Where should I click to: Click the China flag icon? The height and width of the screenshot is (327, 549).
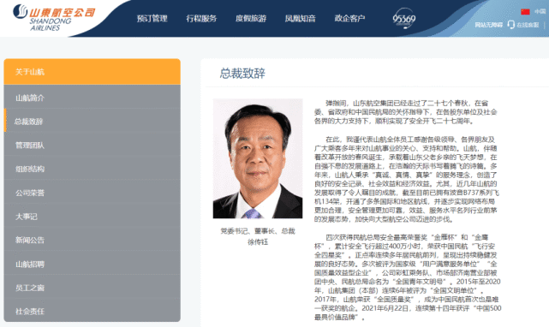coord(525,11)
